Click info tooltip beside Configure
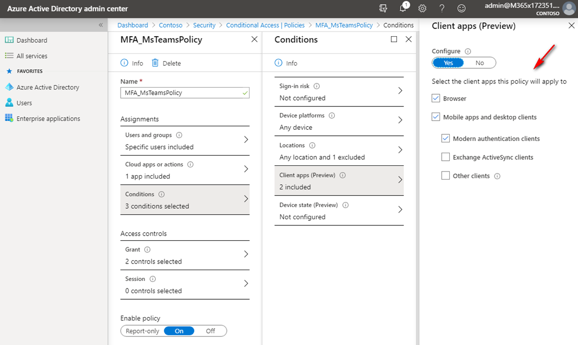This screenshot has width=578, height=345. coord(468,51)
